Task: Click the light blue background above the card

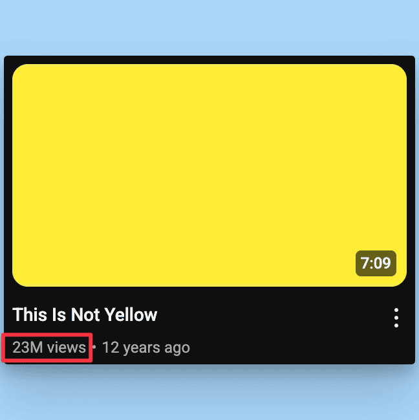Action: [209, 27]
